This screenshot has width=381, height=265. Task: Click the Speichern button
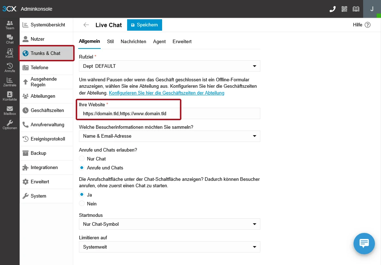tap(144, 25)
